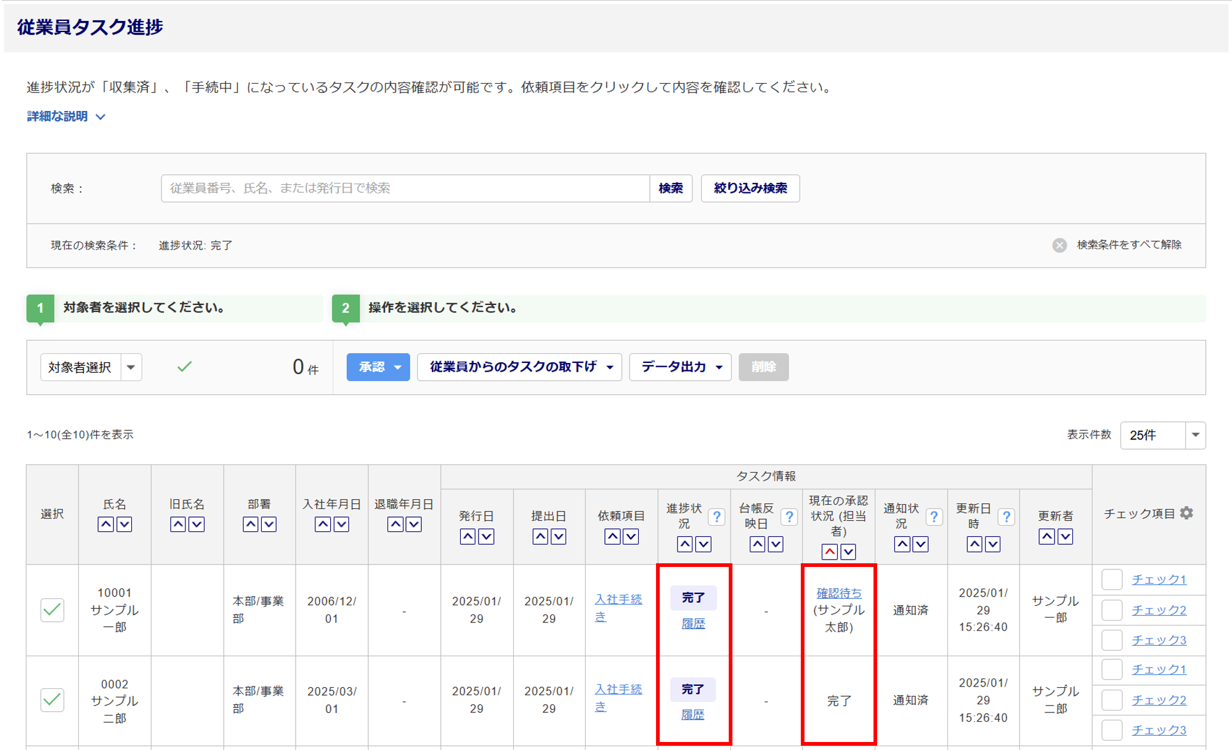The height and width of the screenshot is (750, 1232).
Task: Click the 現在の検索条件 進捗状況: 完了 text
Action: click(x=196, y=245)
